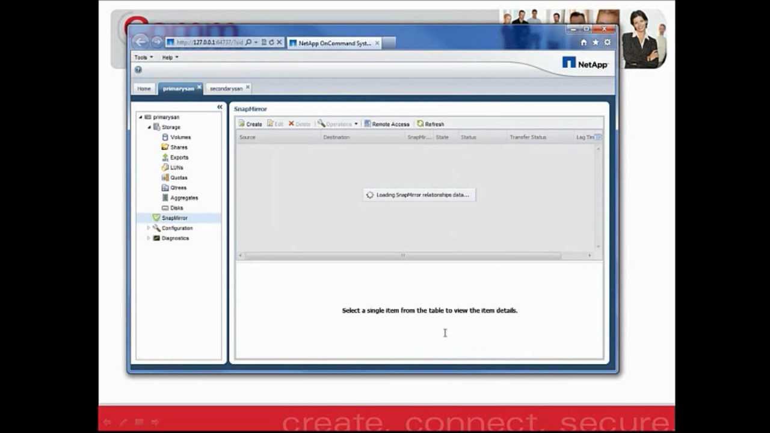Image resolution: width=770 pixels, height=433 pixels.
Task: Switch to the Home tab
Action: click(x=144, y=88)
